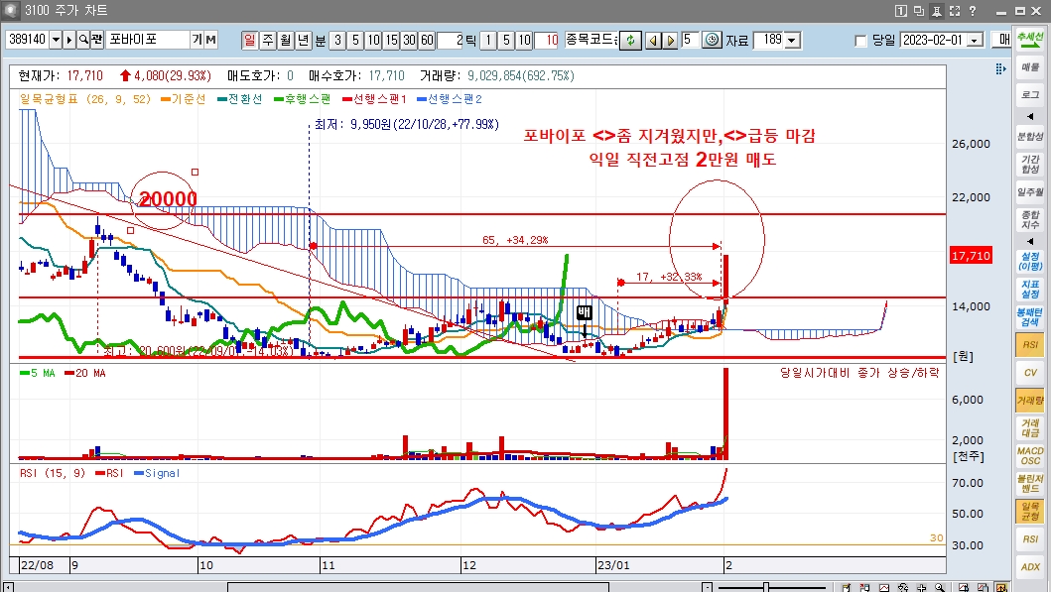This screenshot has width=1051, height=592.
Task: Open 봉패턴검색 candle pattern search
Action: pyautogui.click(x=1030, y=317)
